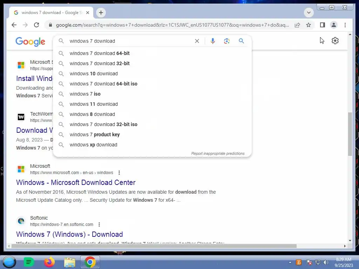Open more options for Softonic result
This screenshot has width=359, height=269.
coord(99,225)
